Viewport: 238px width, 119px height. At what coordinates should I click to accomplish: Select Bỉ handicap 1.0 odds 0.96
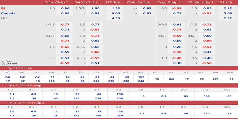click(x=65, y=8)
